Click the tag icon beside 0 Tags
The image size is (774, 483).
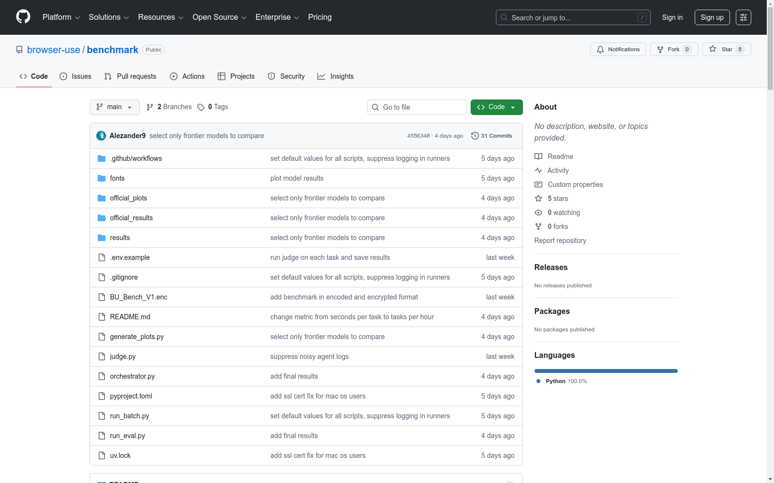(201, 107)
